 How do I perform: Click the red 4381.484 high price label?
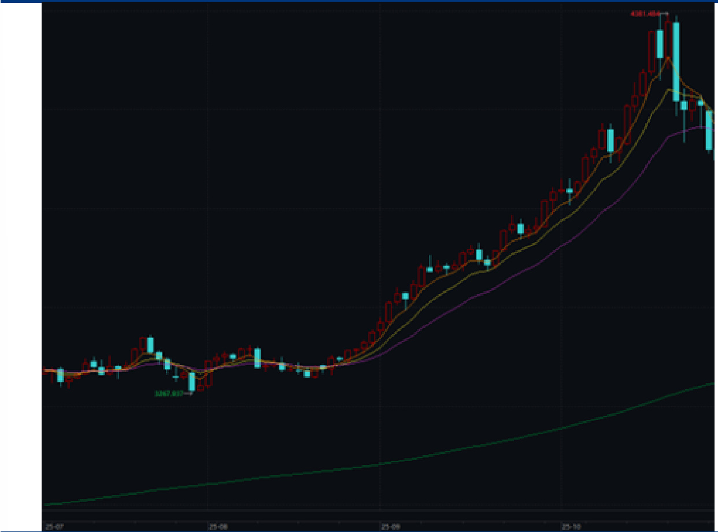[645, 13]
